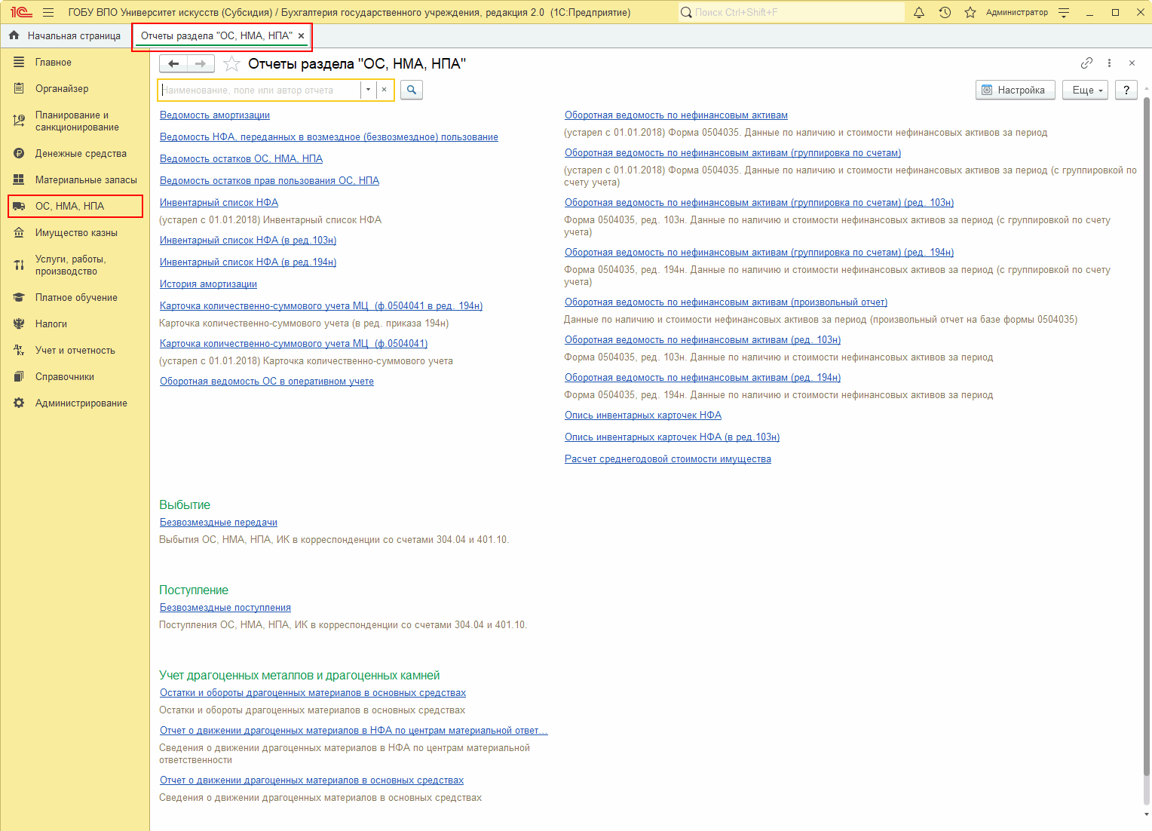Open Учет и отчетность section
The width and height of the screenshot is (1152, 831).
(x=75, y=350)
